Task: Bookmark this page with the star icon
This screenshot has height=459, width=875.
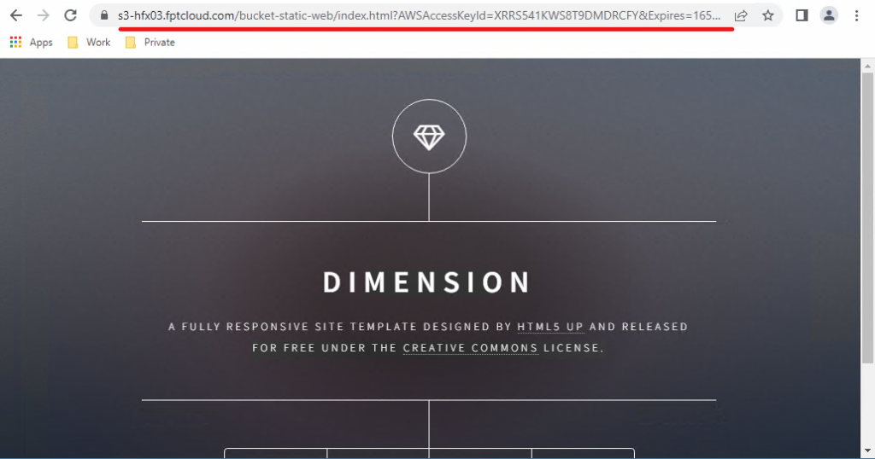Action: (x=767, y=15)
